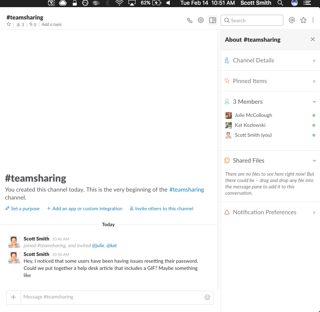The image size is (320, 312).
Task: Click Kat Kozlowski's avatar
Action: pyautogui.click(x=228, y=125)
